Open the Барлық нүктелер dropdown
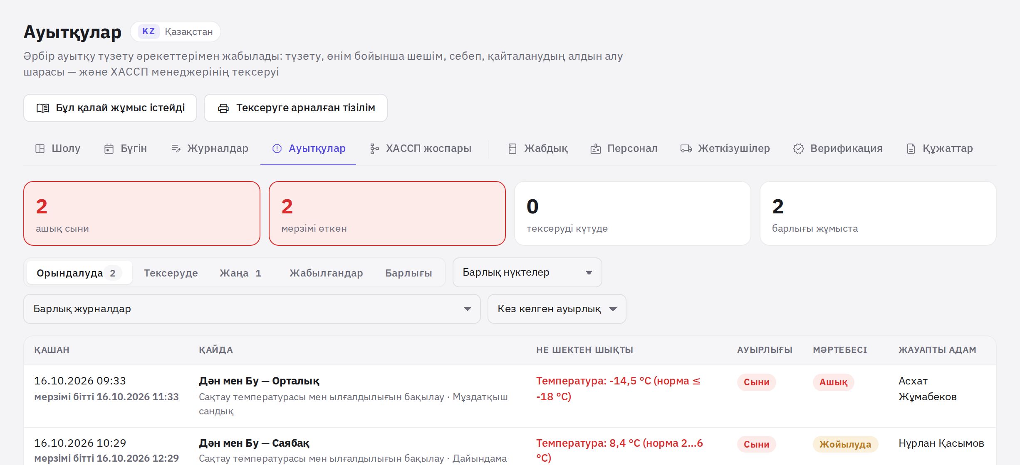The height and width of the screenshot is (465, 1020). (x=527, y=272)
